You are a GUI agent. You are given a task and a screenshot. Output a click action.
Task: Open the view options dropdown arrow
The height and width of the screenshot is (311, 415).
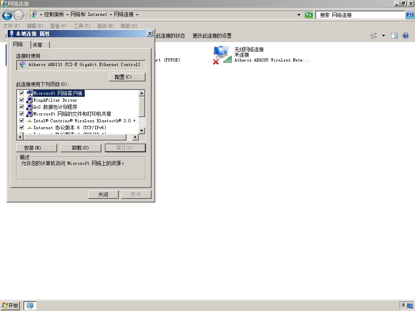[383, 36]
